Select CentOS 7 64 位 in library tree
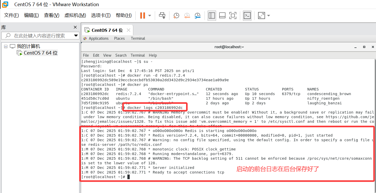Screen dimensions: 376x193 (40, 53)
